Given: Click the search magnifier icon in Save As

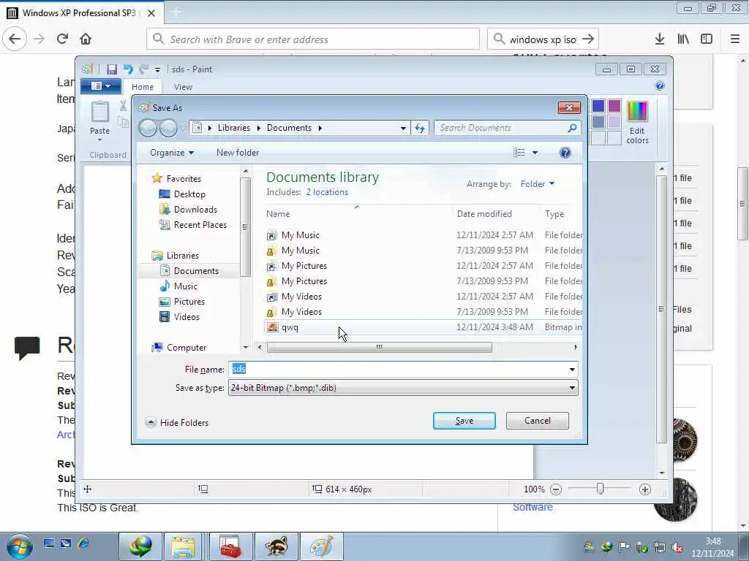Looking at the screenshot, I should pyautogui.click(x=572, y=128).
